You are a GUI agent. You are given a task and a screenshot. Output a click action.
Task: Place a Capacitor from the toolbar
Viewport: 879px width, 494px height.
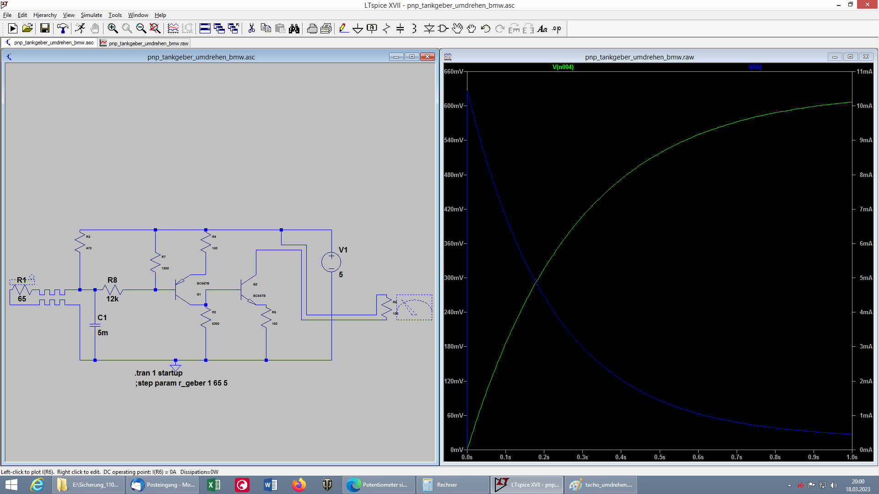tap(400, 29)
